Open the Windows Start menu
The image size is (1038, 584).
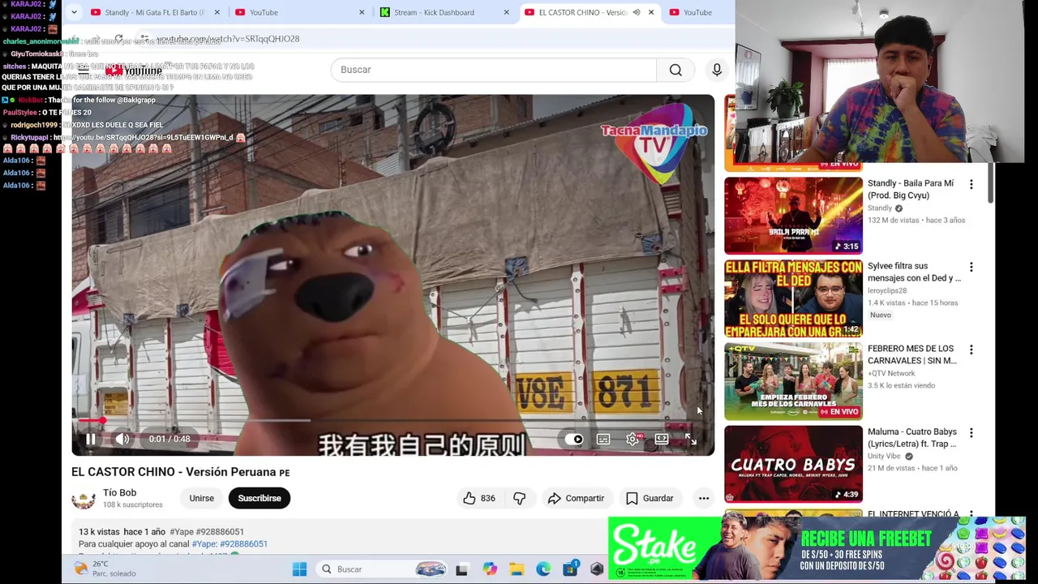(x=299, y=569)
